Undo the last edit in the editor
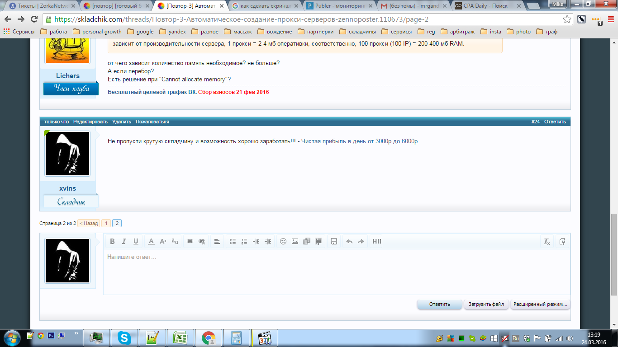 coord(349,241)
